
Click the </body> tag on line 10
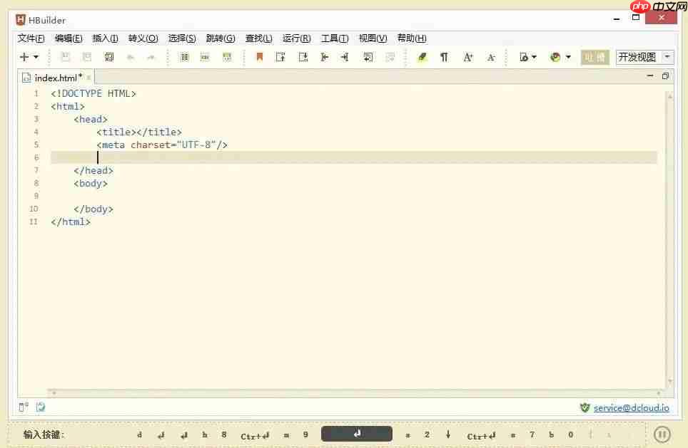(93, 209)
